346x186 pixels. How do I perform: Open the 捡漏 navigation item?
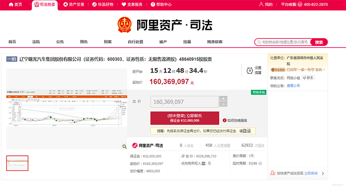(187, 42)
